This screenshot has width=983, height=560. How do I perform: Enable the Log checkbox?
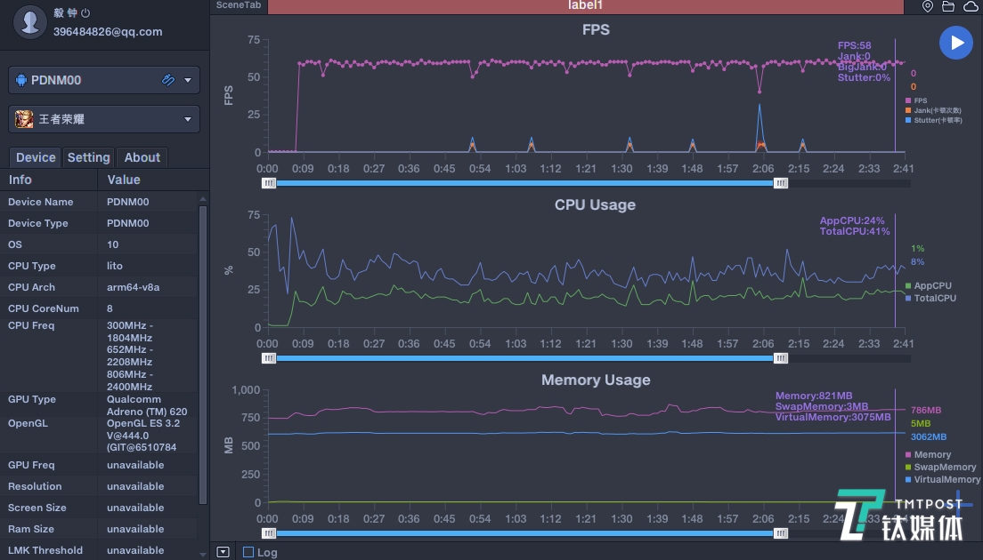click(248, 552)
